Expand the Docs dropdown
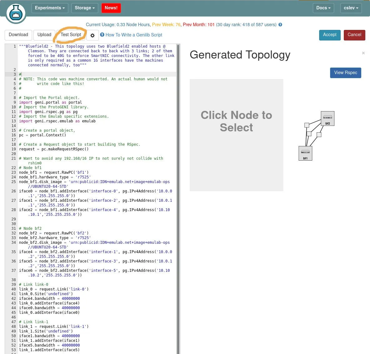The width and height of the screenshot is (370, 354). [x=323, y=8]
